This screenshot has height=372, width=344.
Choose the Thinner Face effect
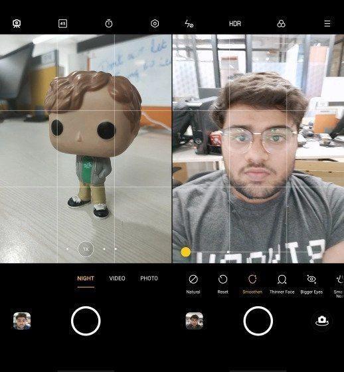click(282, 284)
